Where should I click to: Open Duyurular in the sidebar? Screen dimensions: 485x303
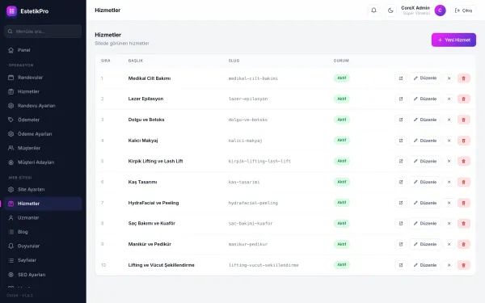[43, 246]
